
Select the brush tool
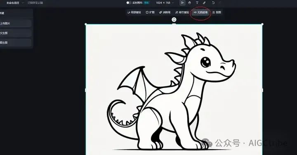[x=204, y=3]
